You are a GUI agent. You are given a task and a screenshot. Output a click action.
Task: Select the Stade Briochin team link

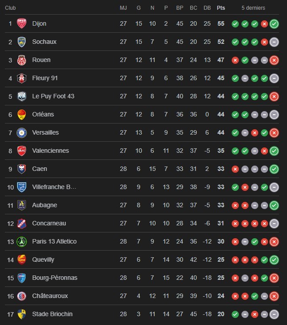click(52, 314)
